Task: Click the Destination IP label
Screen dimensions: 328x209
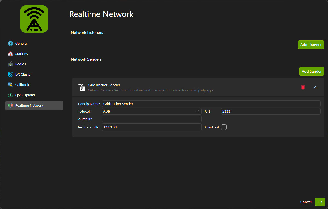Action: 88,127
